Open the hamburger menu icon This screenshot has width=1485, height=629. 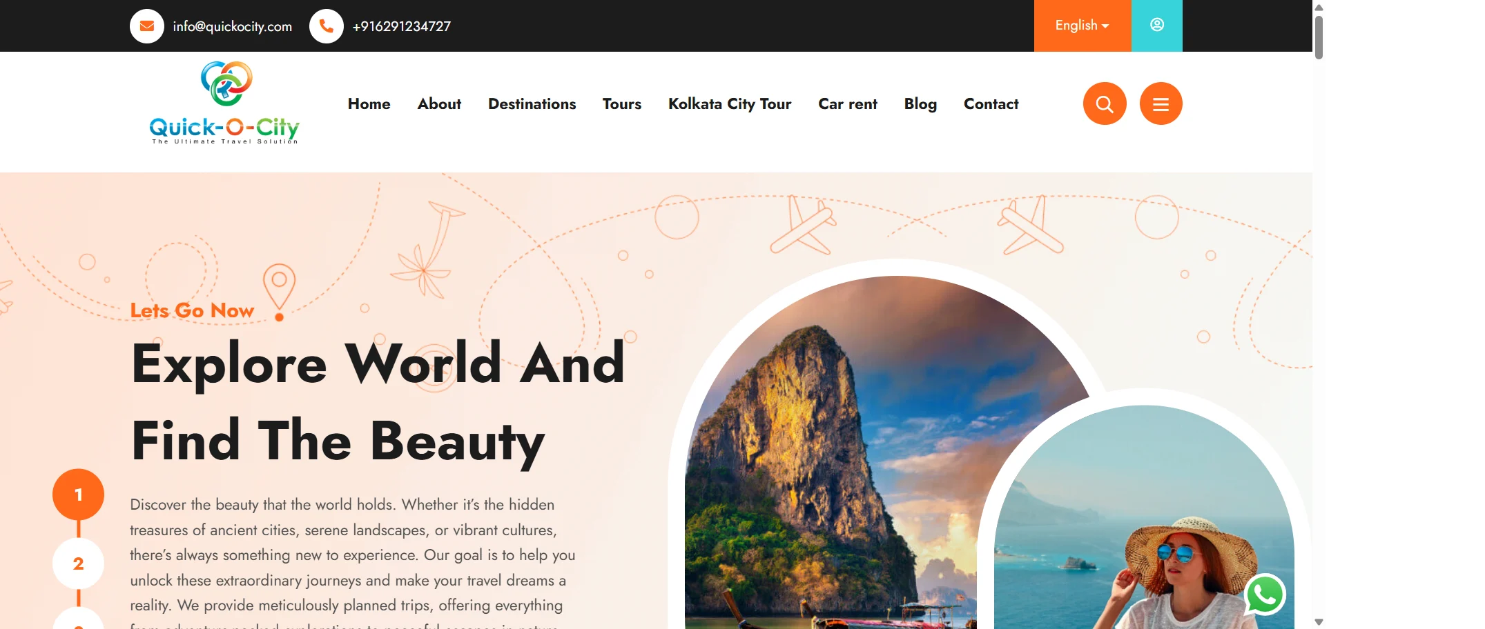(x=1161, y=103)
